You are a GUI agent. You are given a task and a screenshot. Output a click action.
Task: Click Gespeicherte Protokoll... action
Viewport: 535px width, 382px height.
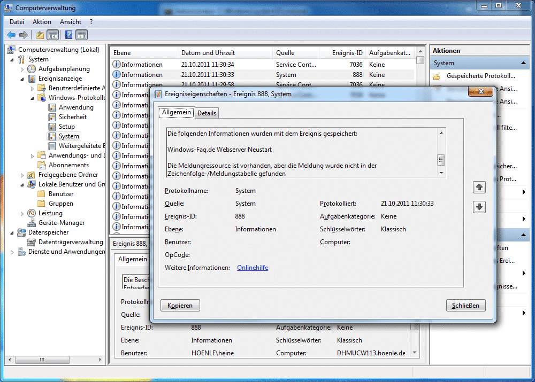pos(481,76)
